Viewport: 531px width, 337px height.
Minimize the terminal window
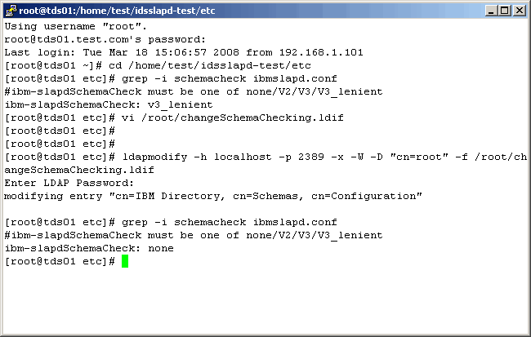tap(491, 10)
